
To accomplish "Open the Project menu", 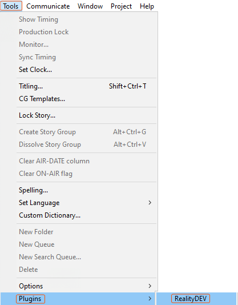I will (121, 6).
